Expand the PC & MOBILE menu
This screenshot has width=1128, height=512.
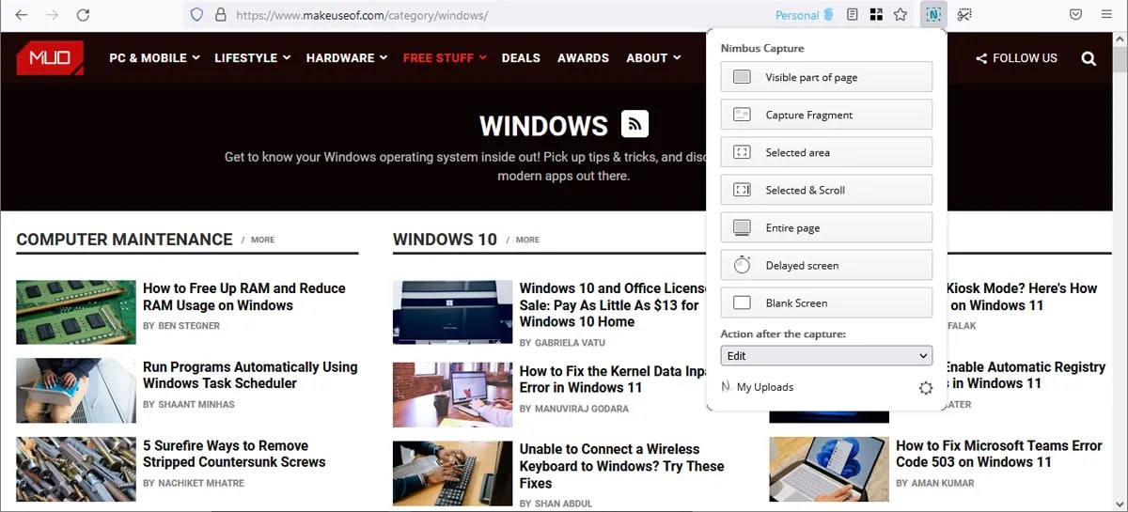click(x=154, y=57)
